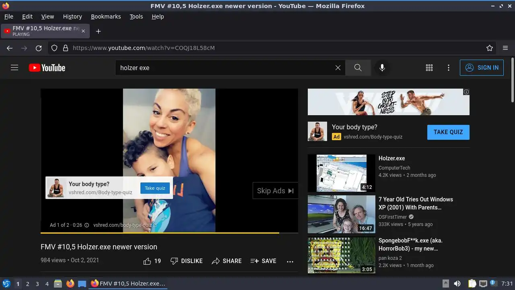Clear the search box with X

tap(338, 68)
